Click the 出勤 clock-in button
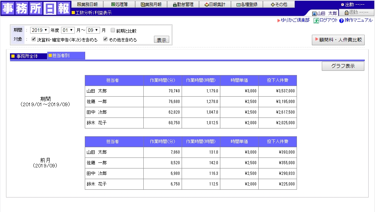 coord(353,5)
